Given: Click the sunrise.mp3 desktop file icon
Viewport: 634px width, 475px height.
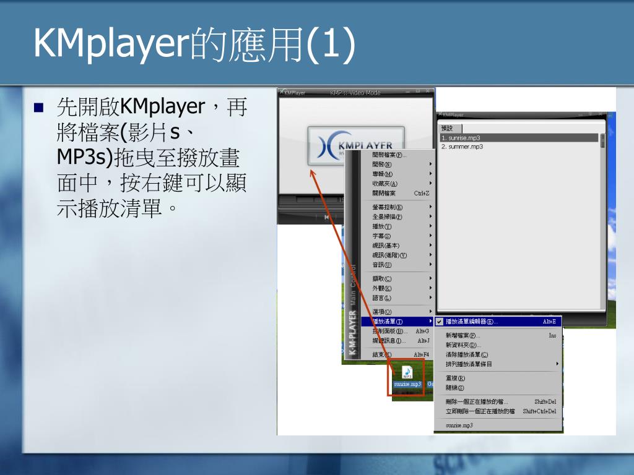Looking at the screenshot, I should (x=407, y=376).
